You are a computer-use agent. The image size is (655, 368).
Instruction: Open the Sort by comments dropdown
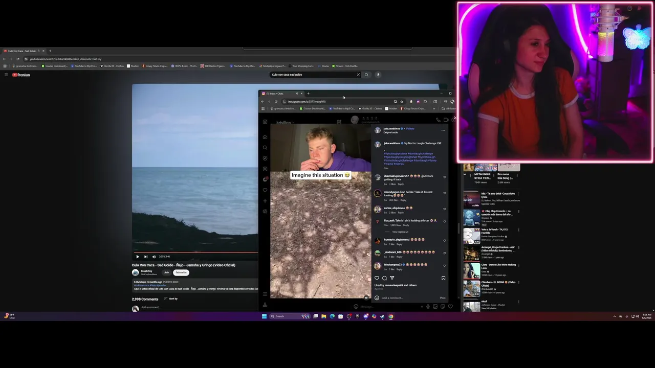171,298
